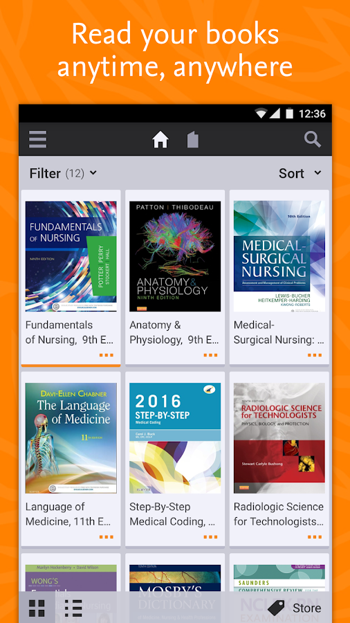This screenshot has height=623, width=350.
Task: Switch to list view layout
Action: pyautogui.click(x=73, y=608)
